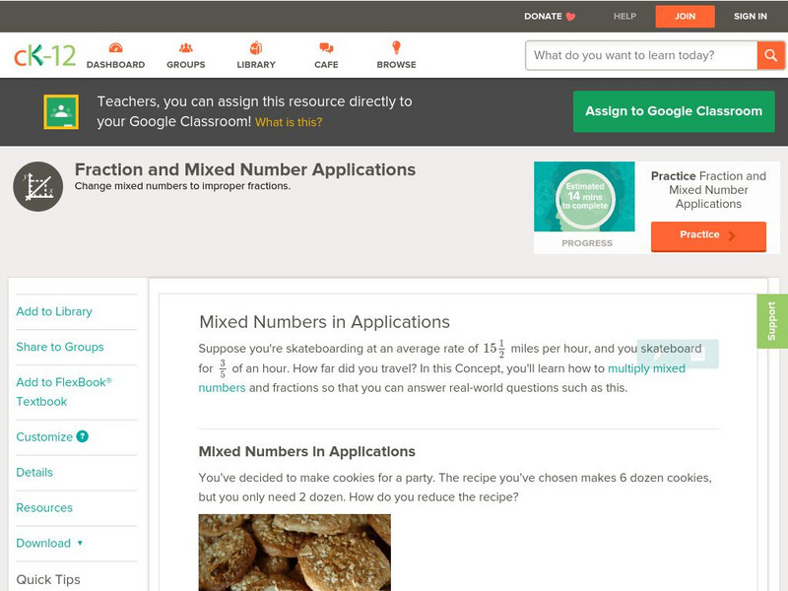Open the Browse lightbulb icon
The height and width of the screenshot is (591, 788).
coord(396,47)
